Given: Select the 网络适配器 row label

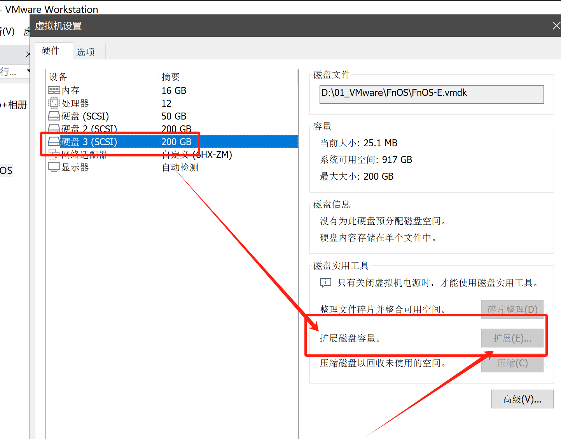Looking at the screenshot, I should pos(84,154).
